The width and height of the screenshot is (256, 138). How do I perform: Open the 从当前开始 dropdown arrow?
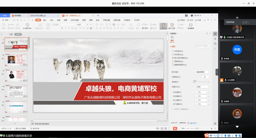tap(32, 28)
